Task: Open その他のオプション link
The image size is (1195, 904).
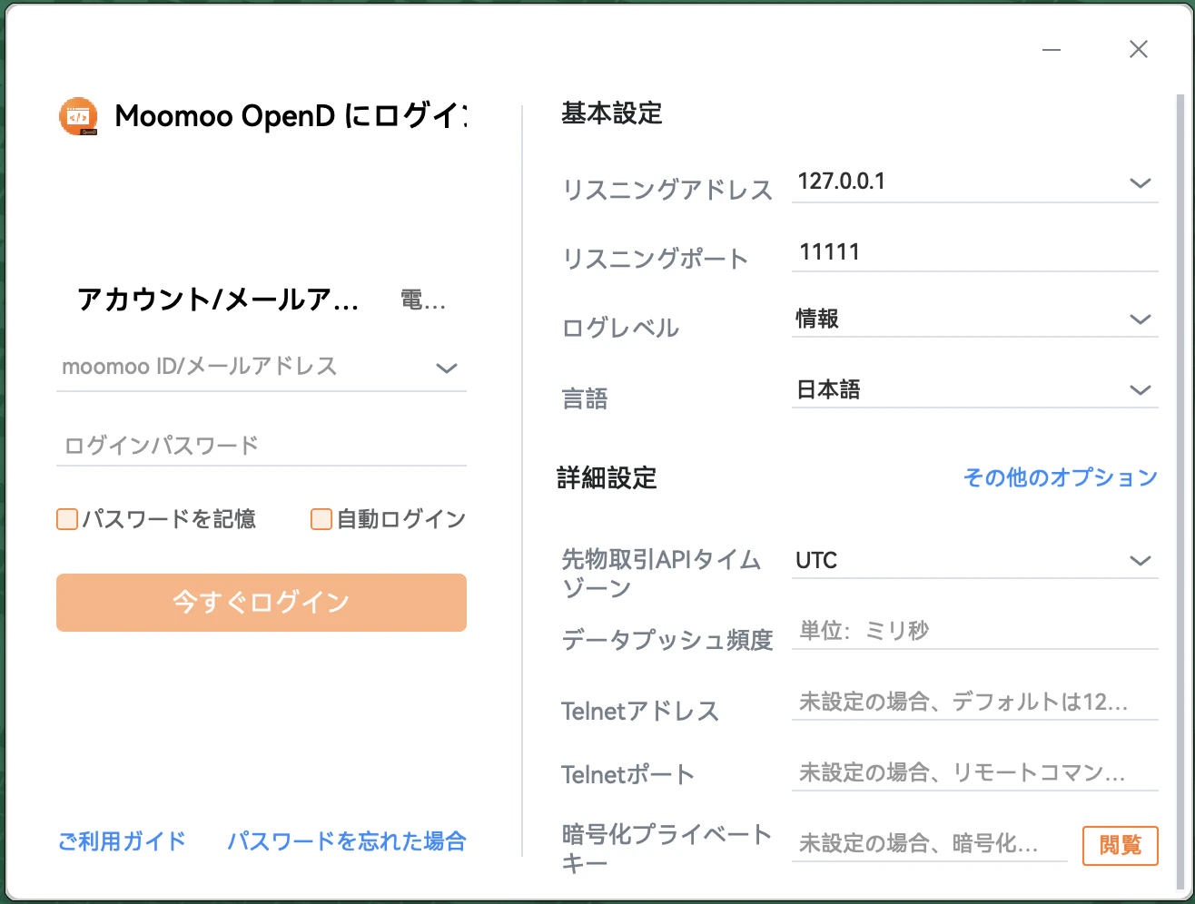Action: pos(1061,477)
